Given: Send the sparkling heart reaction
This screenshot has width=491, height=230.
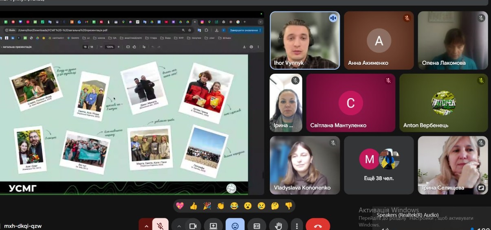Looking at the screenshot, I should [x=180, y=206].
